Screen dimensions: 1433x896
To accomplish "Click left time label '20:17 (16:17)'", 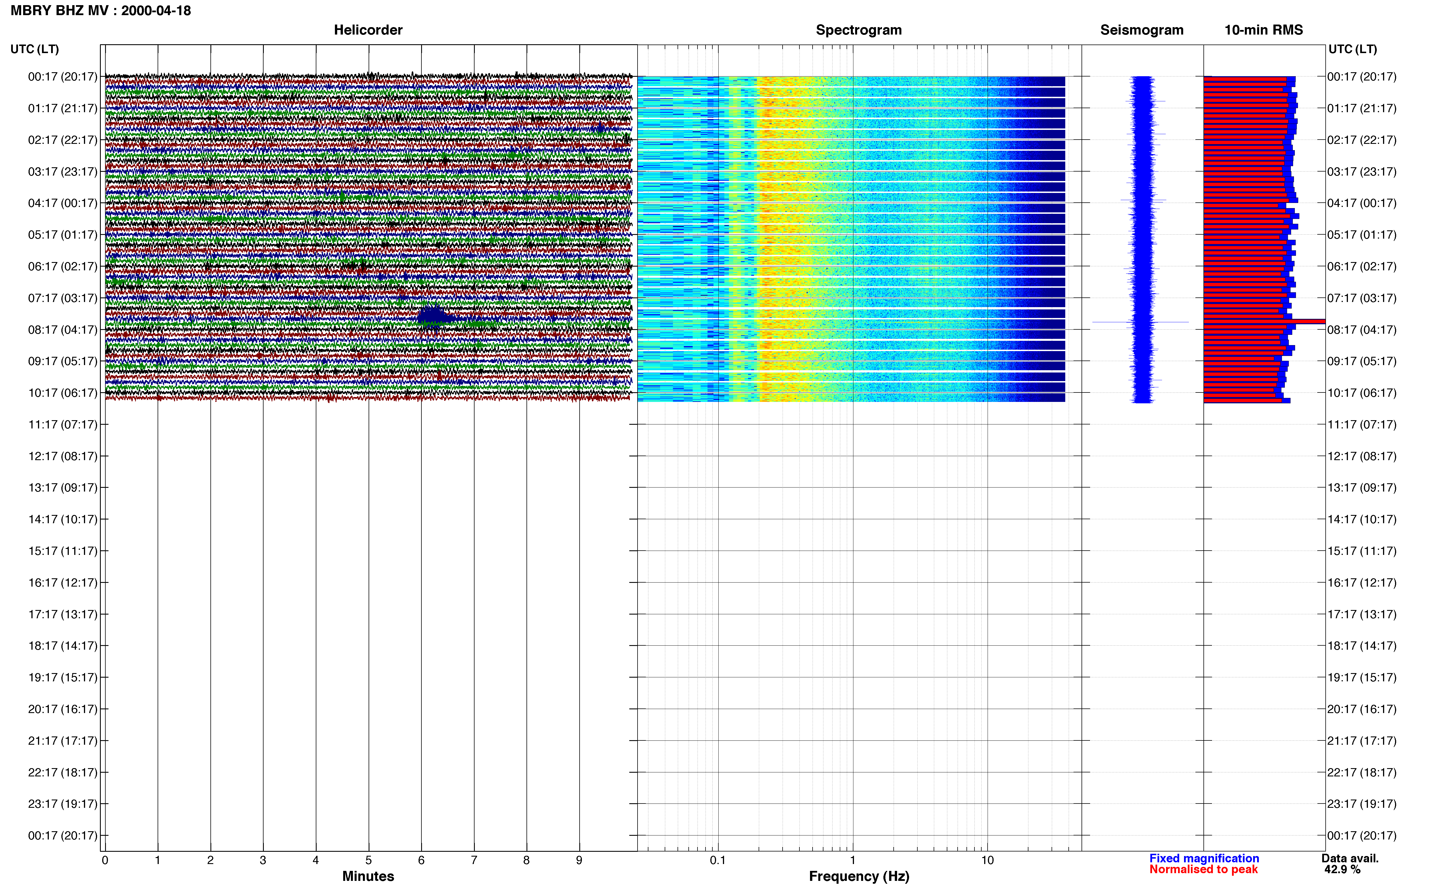I will 62,709.
